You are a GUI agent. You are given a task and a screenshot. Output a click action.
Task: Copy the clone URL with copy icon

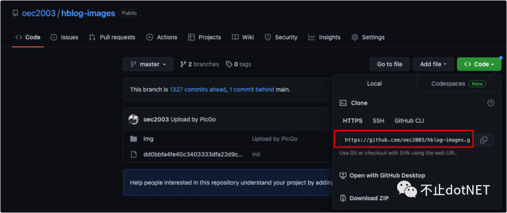tap(484, 140)
